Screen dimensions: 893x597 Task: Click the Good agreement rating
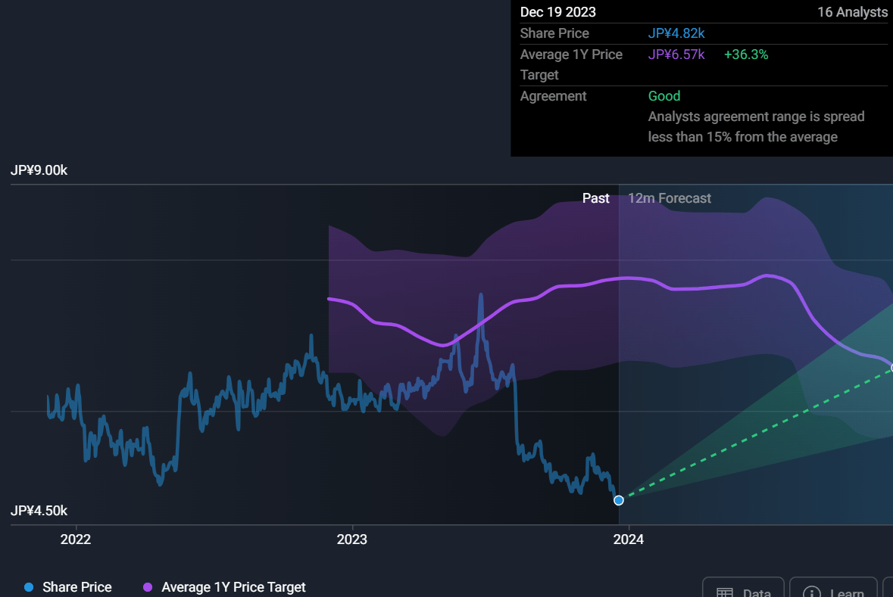pyautogui.click(x=664, y=95)
